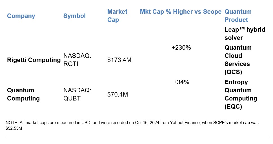Image resolution: width=273 pixels, height=144 pixels.
Task: Select the Rigetti Computing company name
Action: [x=34, y=60]
